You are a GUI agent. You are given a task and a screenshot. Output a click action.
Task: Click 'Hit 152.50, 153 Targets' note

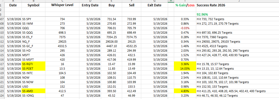(212, 87)
